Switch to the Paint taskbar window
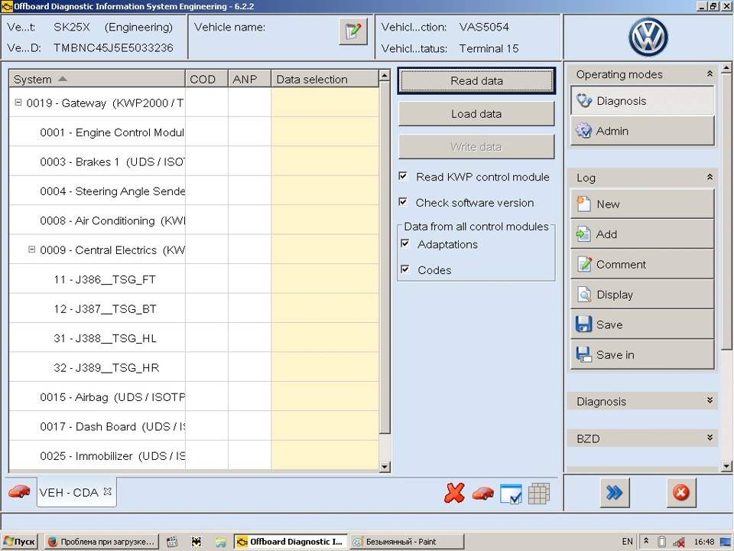Image resolution: width=734 pixels, height=551 pixels. tap(406, 542)
